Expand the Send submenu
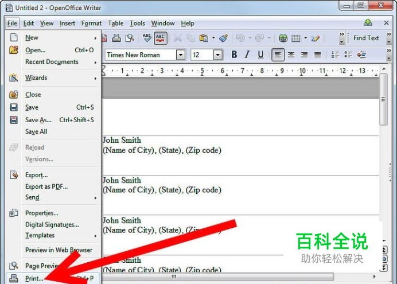The image size is (397, 284). point(53,197)
